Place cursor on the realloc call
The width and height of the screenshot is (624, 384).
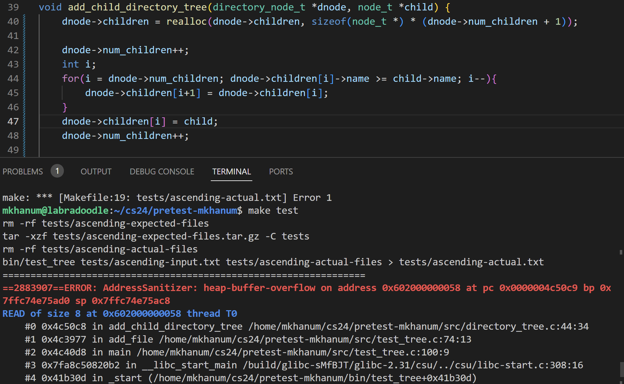click(186, 22)
